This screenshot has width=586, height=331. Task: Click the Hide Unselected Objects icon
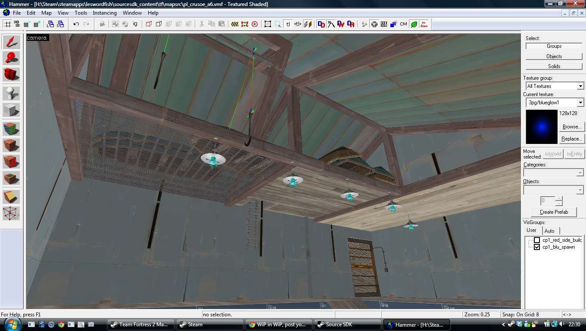[159, 24]
